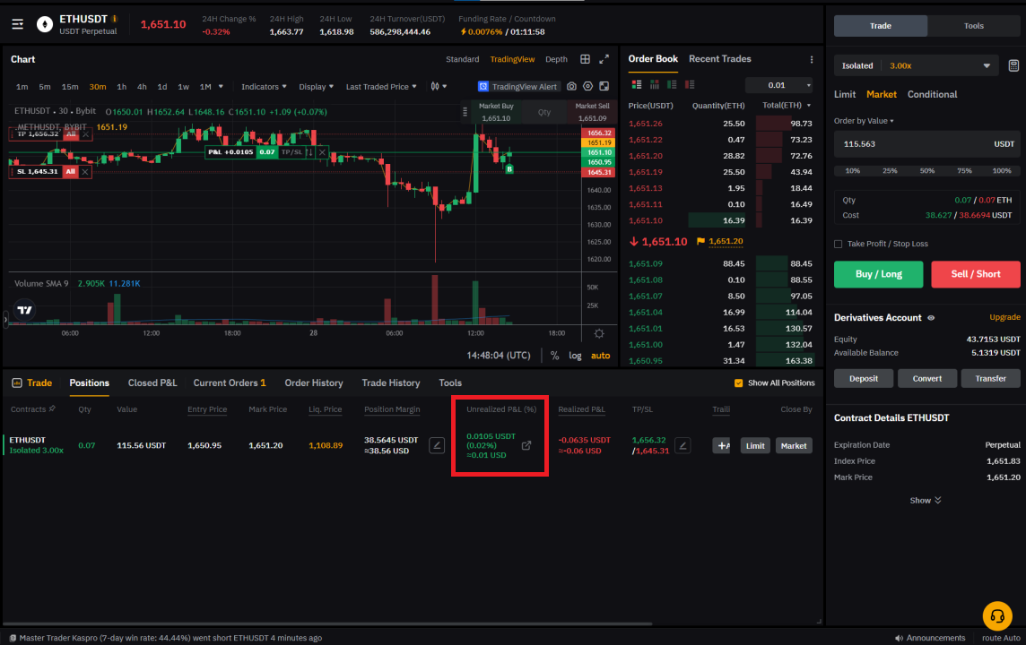Open Current Orders tab
The height and width of the screenshot is (645, 1026).
[230, 383]
